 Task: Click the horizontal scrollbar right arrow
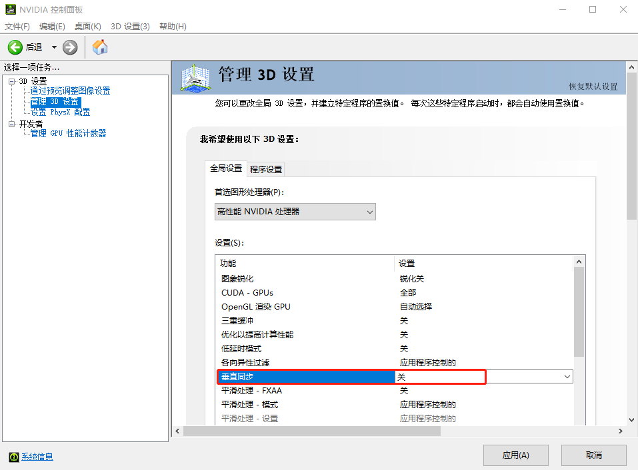(621, 431)
